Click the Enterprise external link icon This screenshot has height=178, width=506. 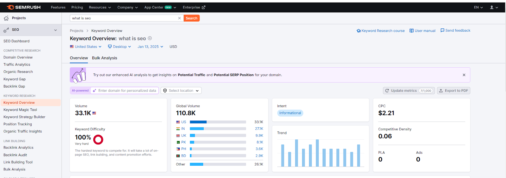coord(203,7)
